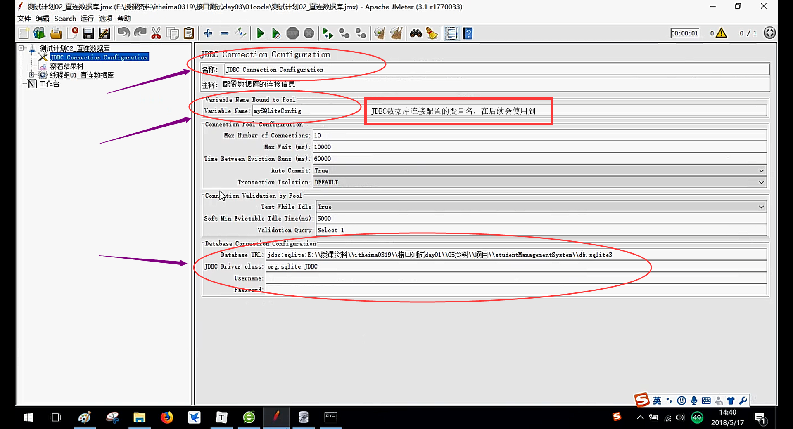Click the Validation Query field
793x429 pixels.
click(x=541, y=230)
